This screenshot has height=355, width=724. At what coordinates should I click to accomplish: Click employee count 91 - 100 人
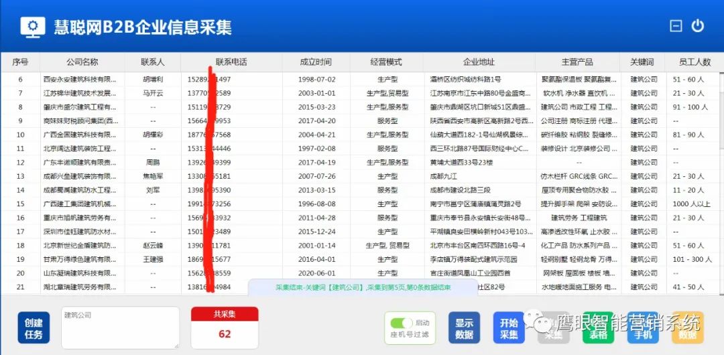[x=690, y=107]
